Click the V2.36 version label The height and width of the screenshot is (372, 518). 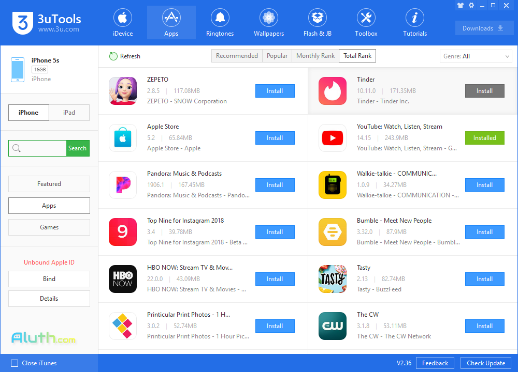404,363
